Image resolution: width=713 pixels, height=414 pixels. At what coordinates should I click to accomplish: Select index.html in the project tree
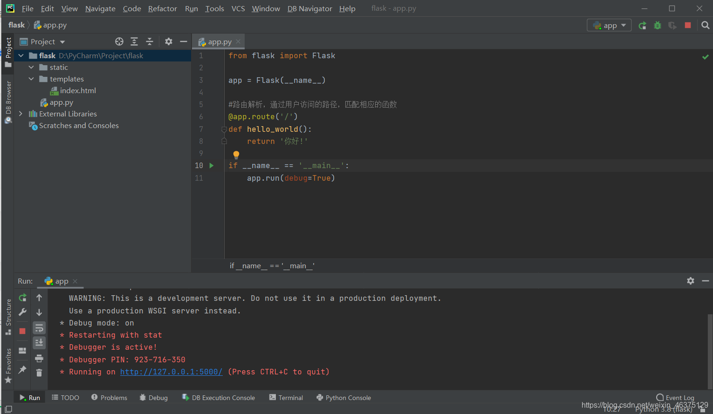78,90
